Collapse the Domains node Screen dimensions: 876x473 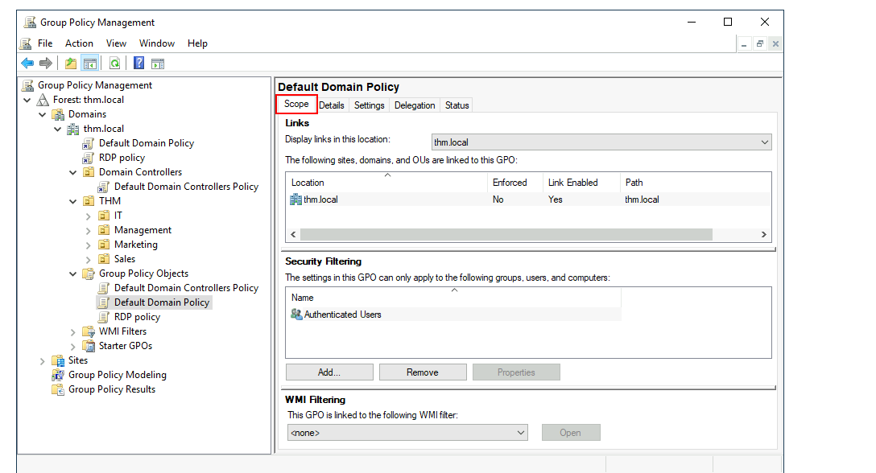(43, 114)
